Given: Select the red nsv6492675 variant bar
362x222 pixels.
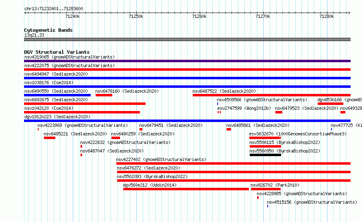Looking at the screenshot, I should coord(85,104).
